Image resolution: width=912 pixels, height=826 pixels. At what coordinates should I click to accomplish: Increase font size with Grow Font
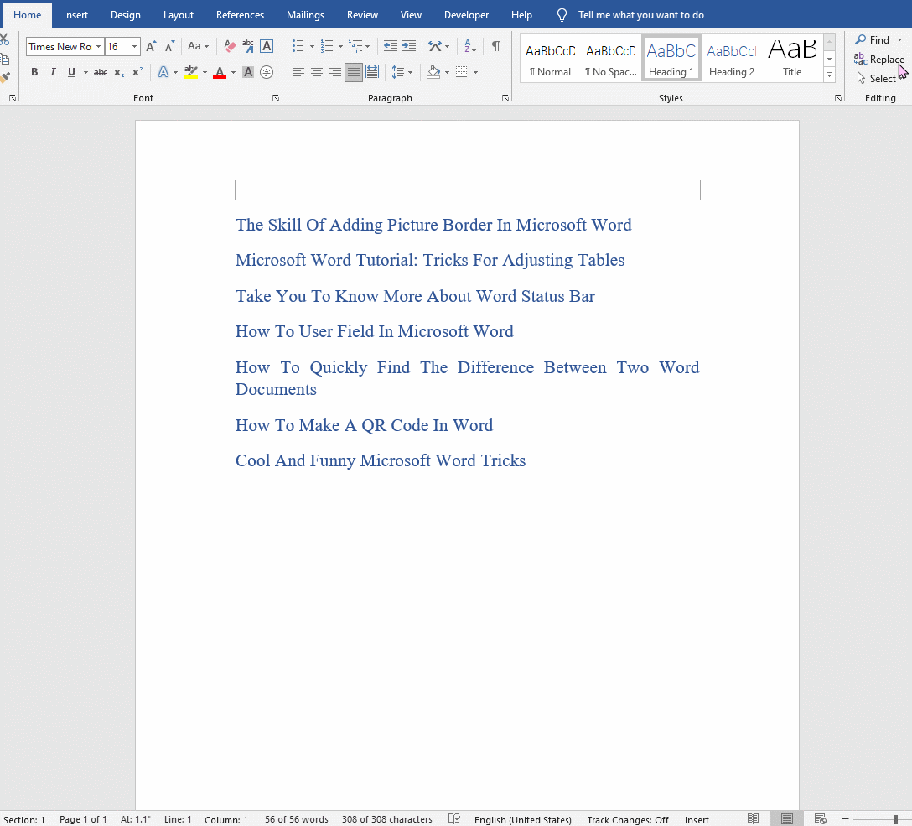pyautogui.click(x=151, y=46)
